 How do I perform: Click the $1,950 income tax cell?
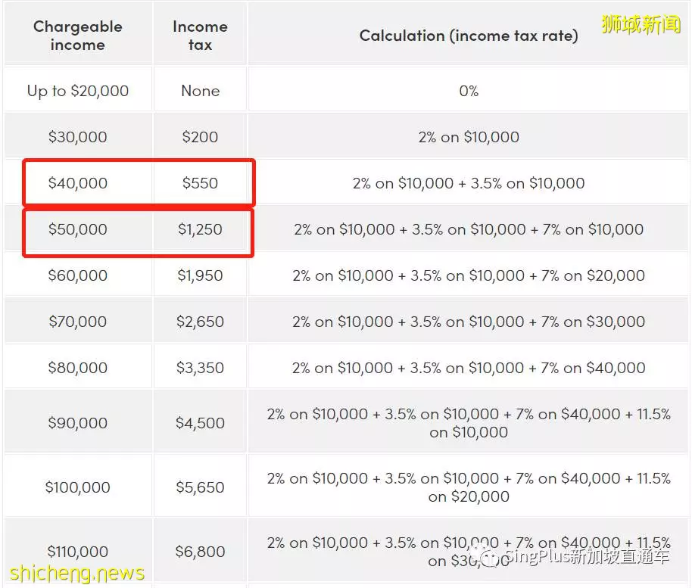pos(201,275)
